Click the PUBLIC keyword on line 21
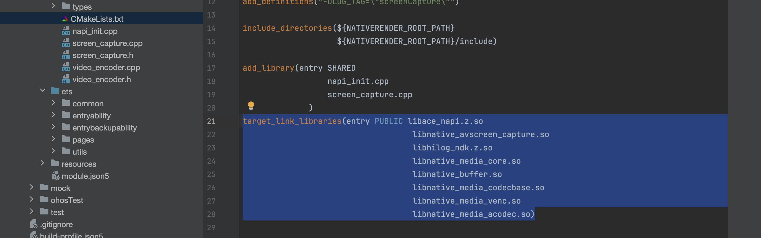Viewport: 761px width, 238px height. pyautogui.click(x=389, y=121)
